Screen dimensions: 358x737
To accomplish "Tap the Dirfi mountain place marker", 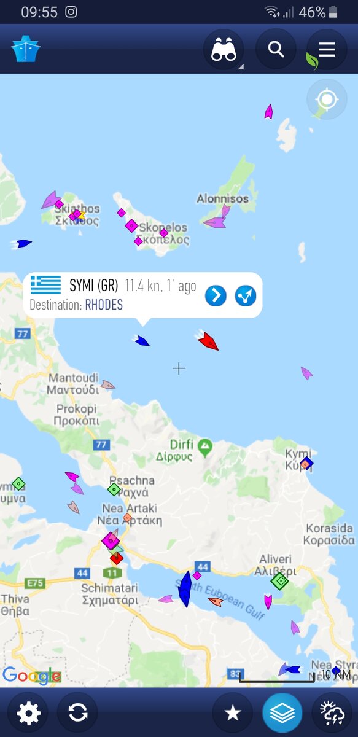I will [205, 444].
